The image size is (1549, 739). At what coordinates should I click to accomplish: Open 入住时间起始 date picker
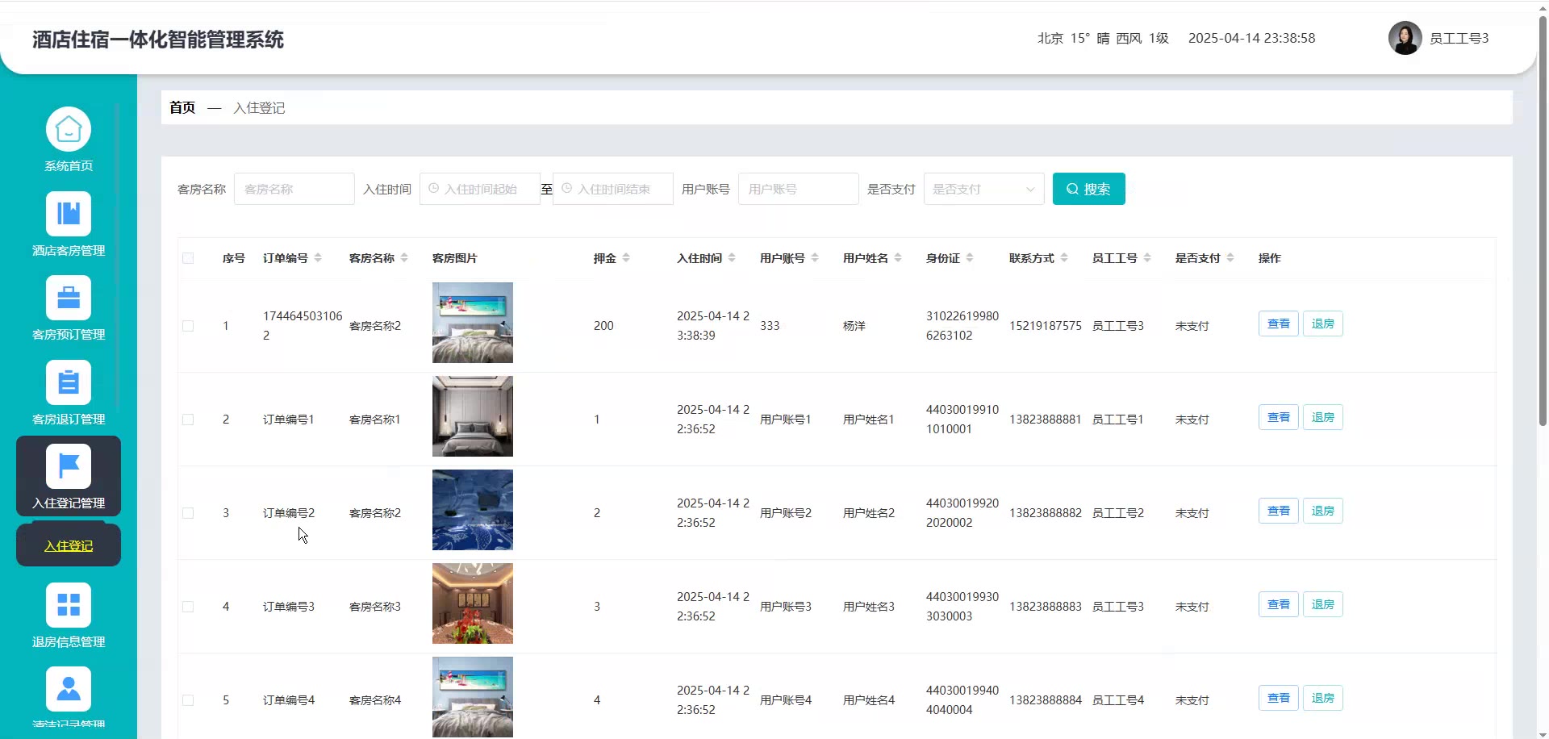click(x=480, y=189)
